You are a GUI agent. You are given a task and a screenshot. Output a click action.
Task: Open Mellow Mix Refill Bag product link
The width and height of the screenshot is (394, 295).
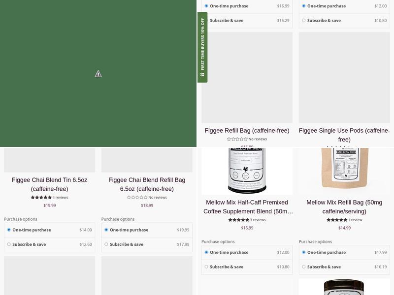344,207
